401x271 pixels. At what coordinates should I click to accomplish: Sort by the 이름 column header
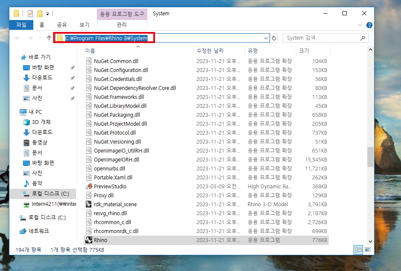90,51
